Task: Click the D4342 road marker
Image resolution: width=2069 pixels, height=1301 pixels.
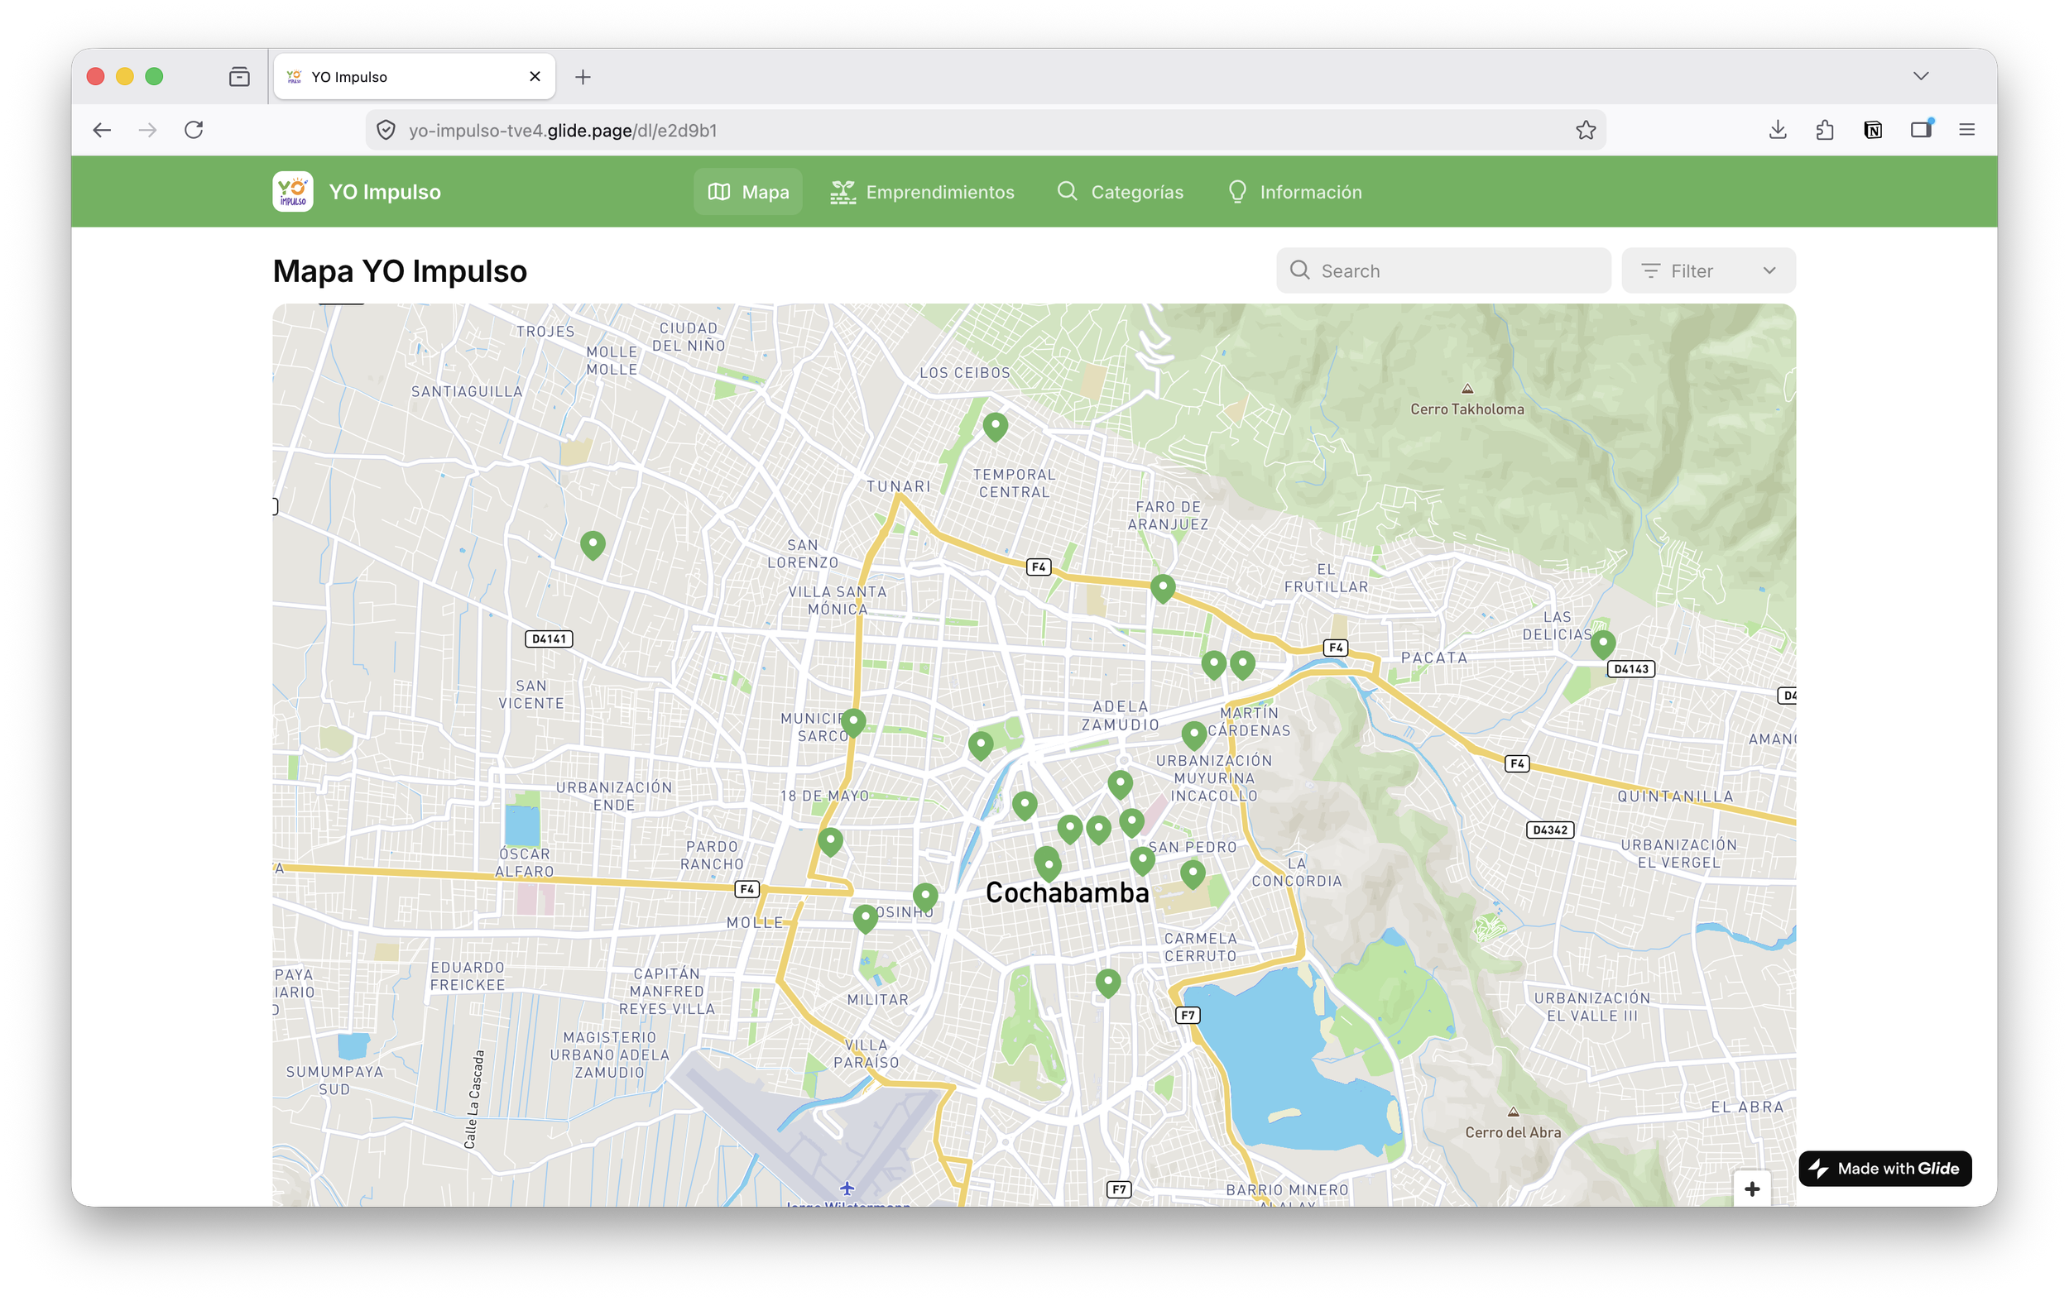Action: [1549, 830]
